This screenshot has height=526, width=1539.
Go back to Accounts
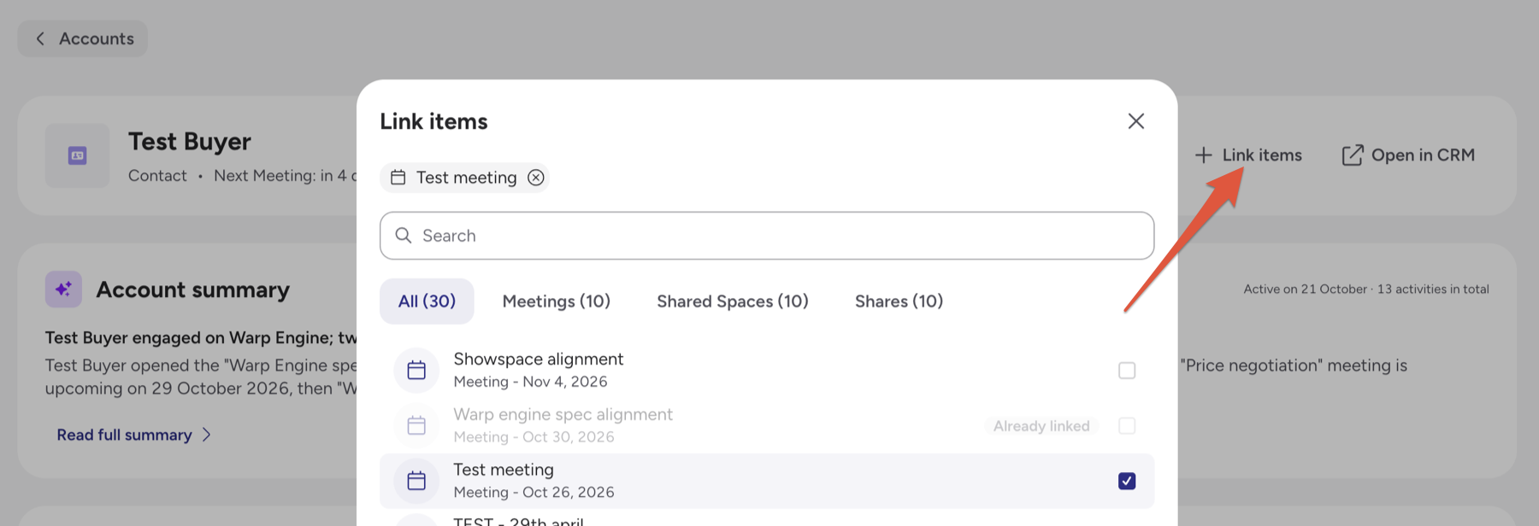pos(83,38)
